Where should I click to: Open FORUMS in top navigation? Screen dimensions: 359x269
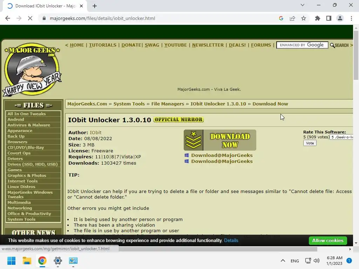[x=261, y=45]
